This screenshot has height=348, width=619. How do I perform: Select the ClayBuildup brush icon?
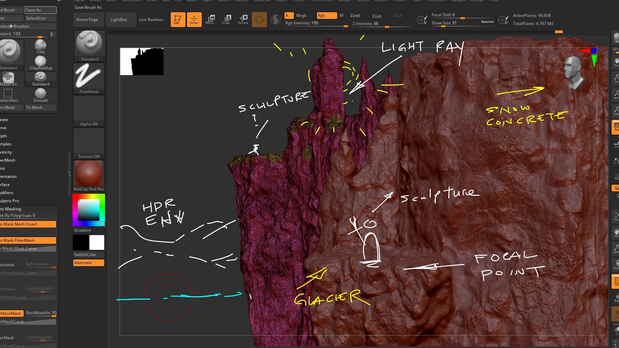point(41,63)
